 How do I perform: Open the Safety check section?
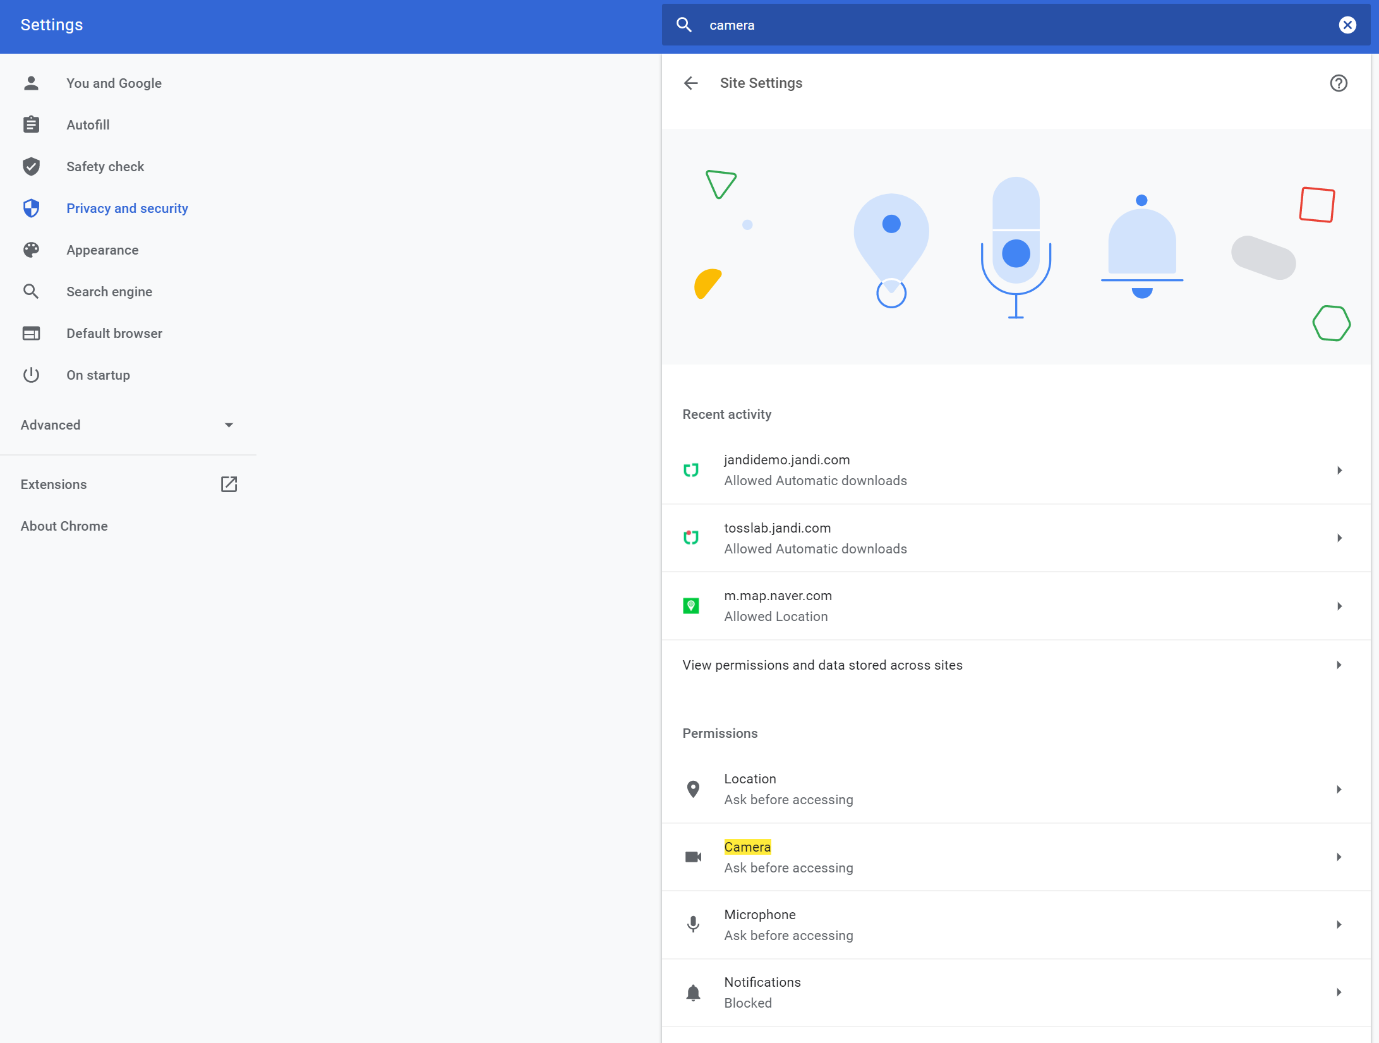pos(105,167)
